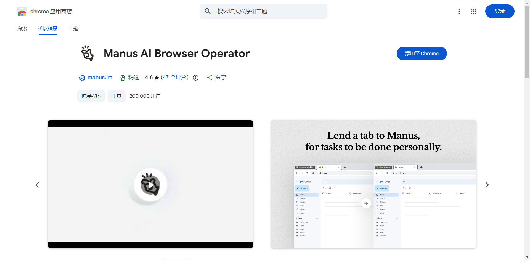Click the Manus hand extension icon

pyautogui.click(x=88, y=53)
